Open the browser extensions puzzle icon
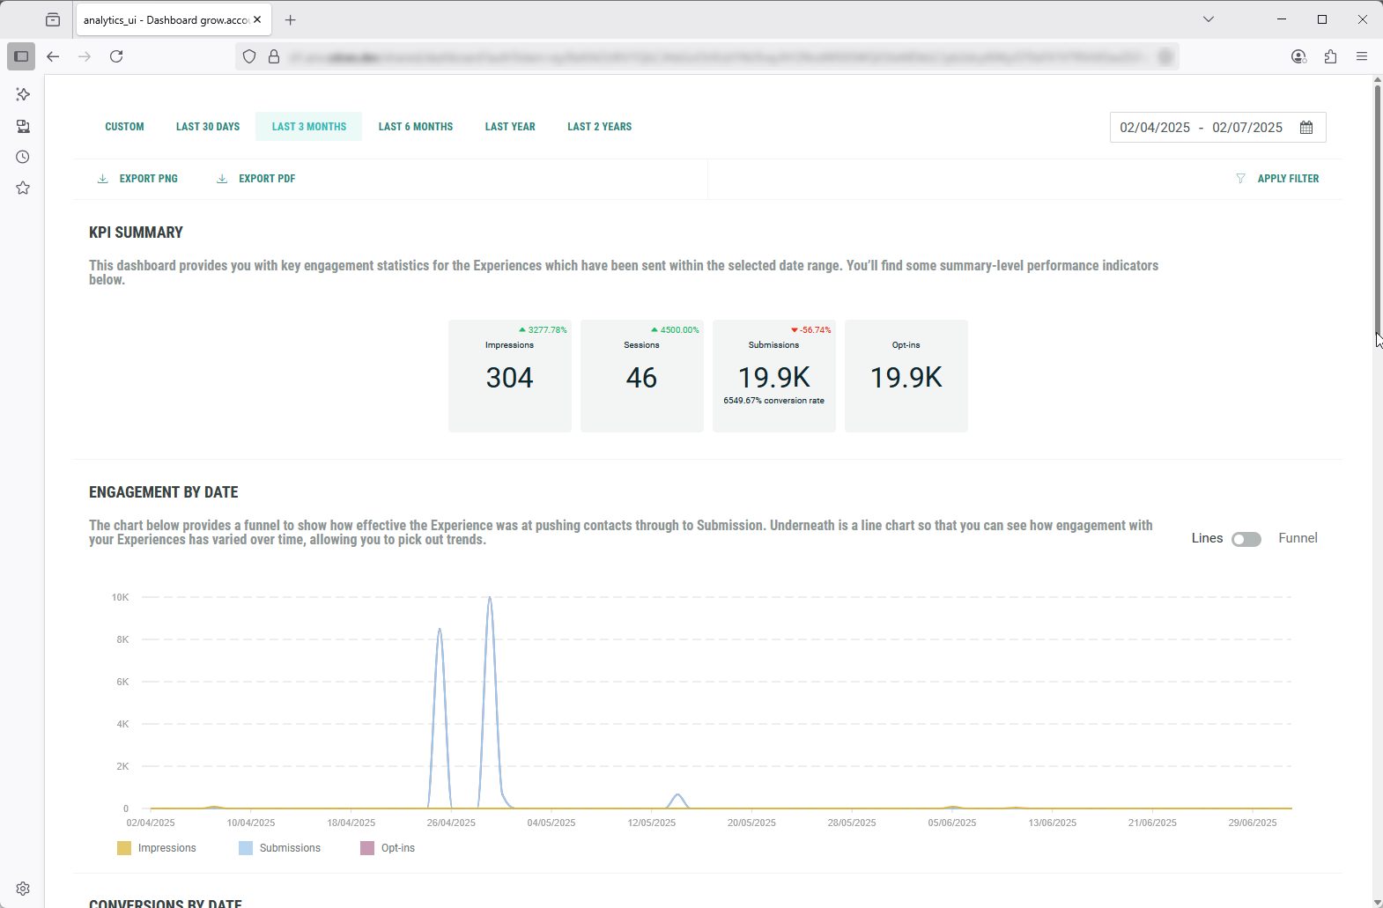 click(1330, 56)
